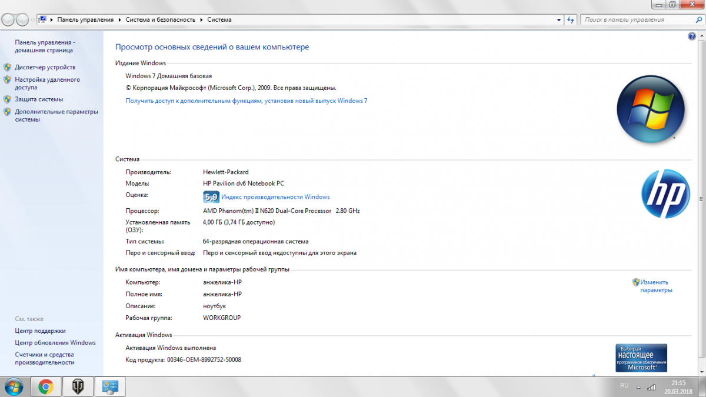Click Show desktop strip at taskbar end
This screenshot has width=706, height=397.
point(702,386)
